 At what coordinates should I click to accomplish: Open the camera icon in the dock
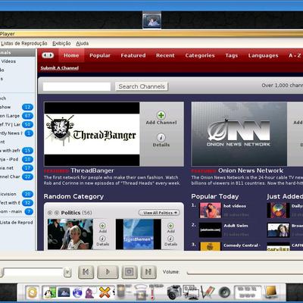[x=174, y=292]
